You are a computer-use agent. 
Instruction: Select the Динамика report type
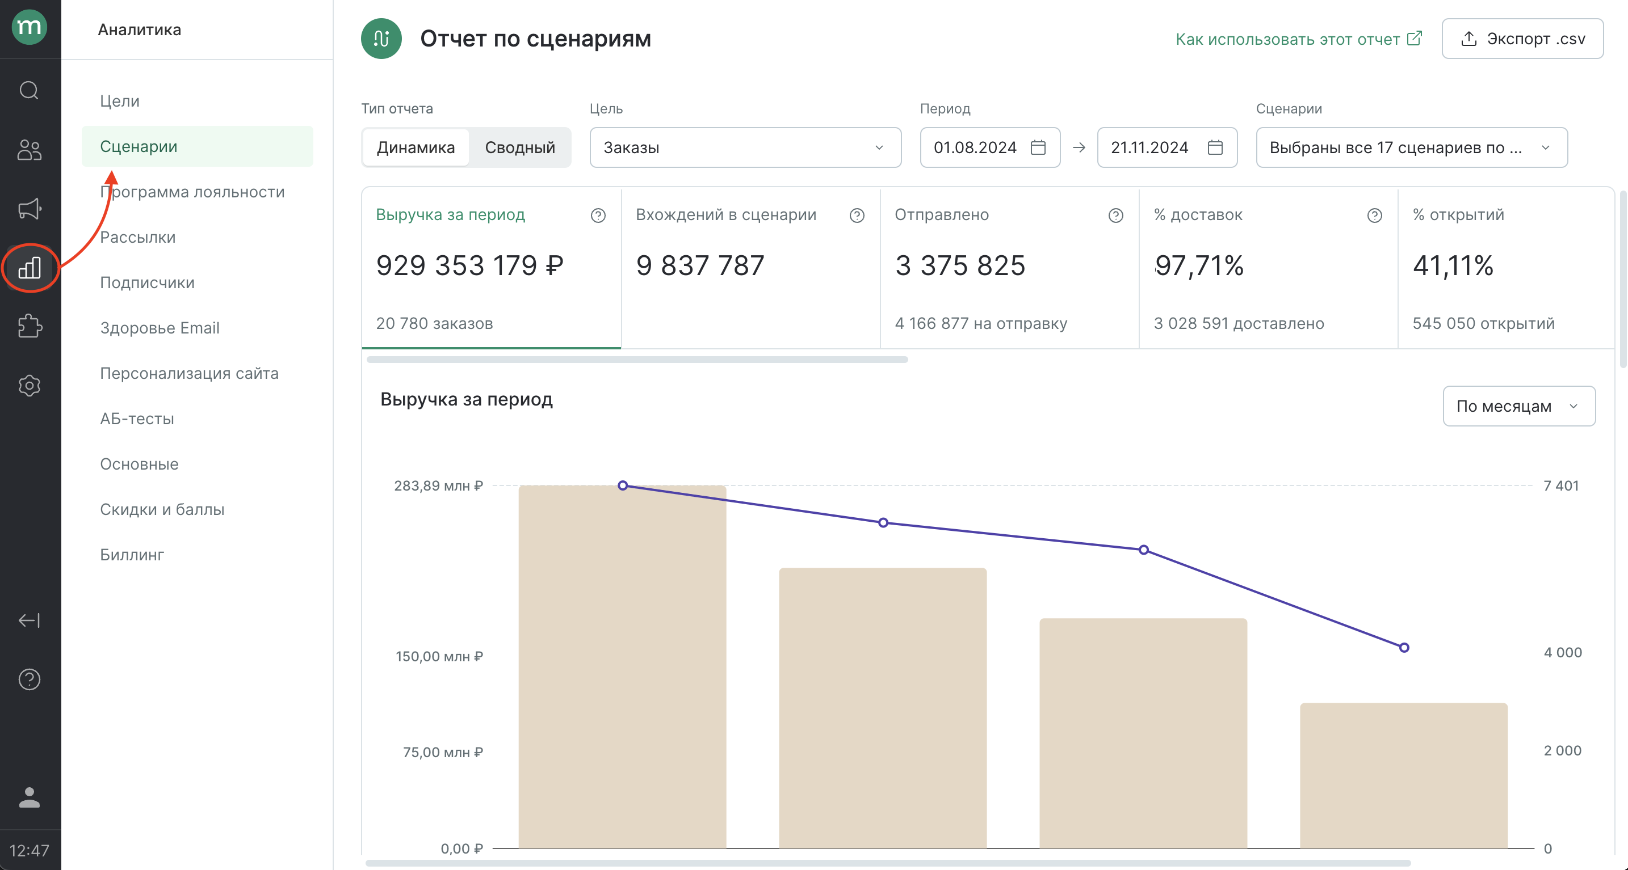pyautogui.click(x=416, y=147)
